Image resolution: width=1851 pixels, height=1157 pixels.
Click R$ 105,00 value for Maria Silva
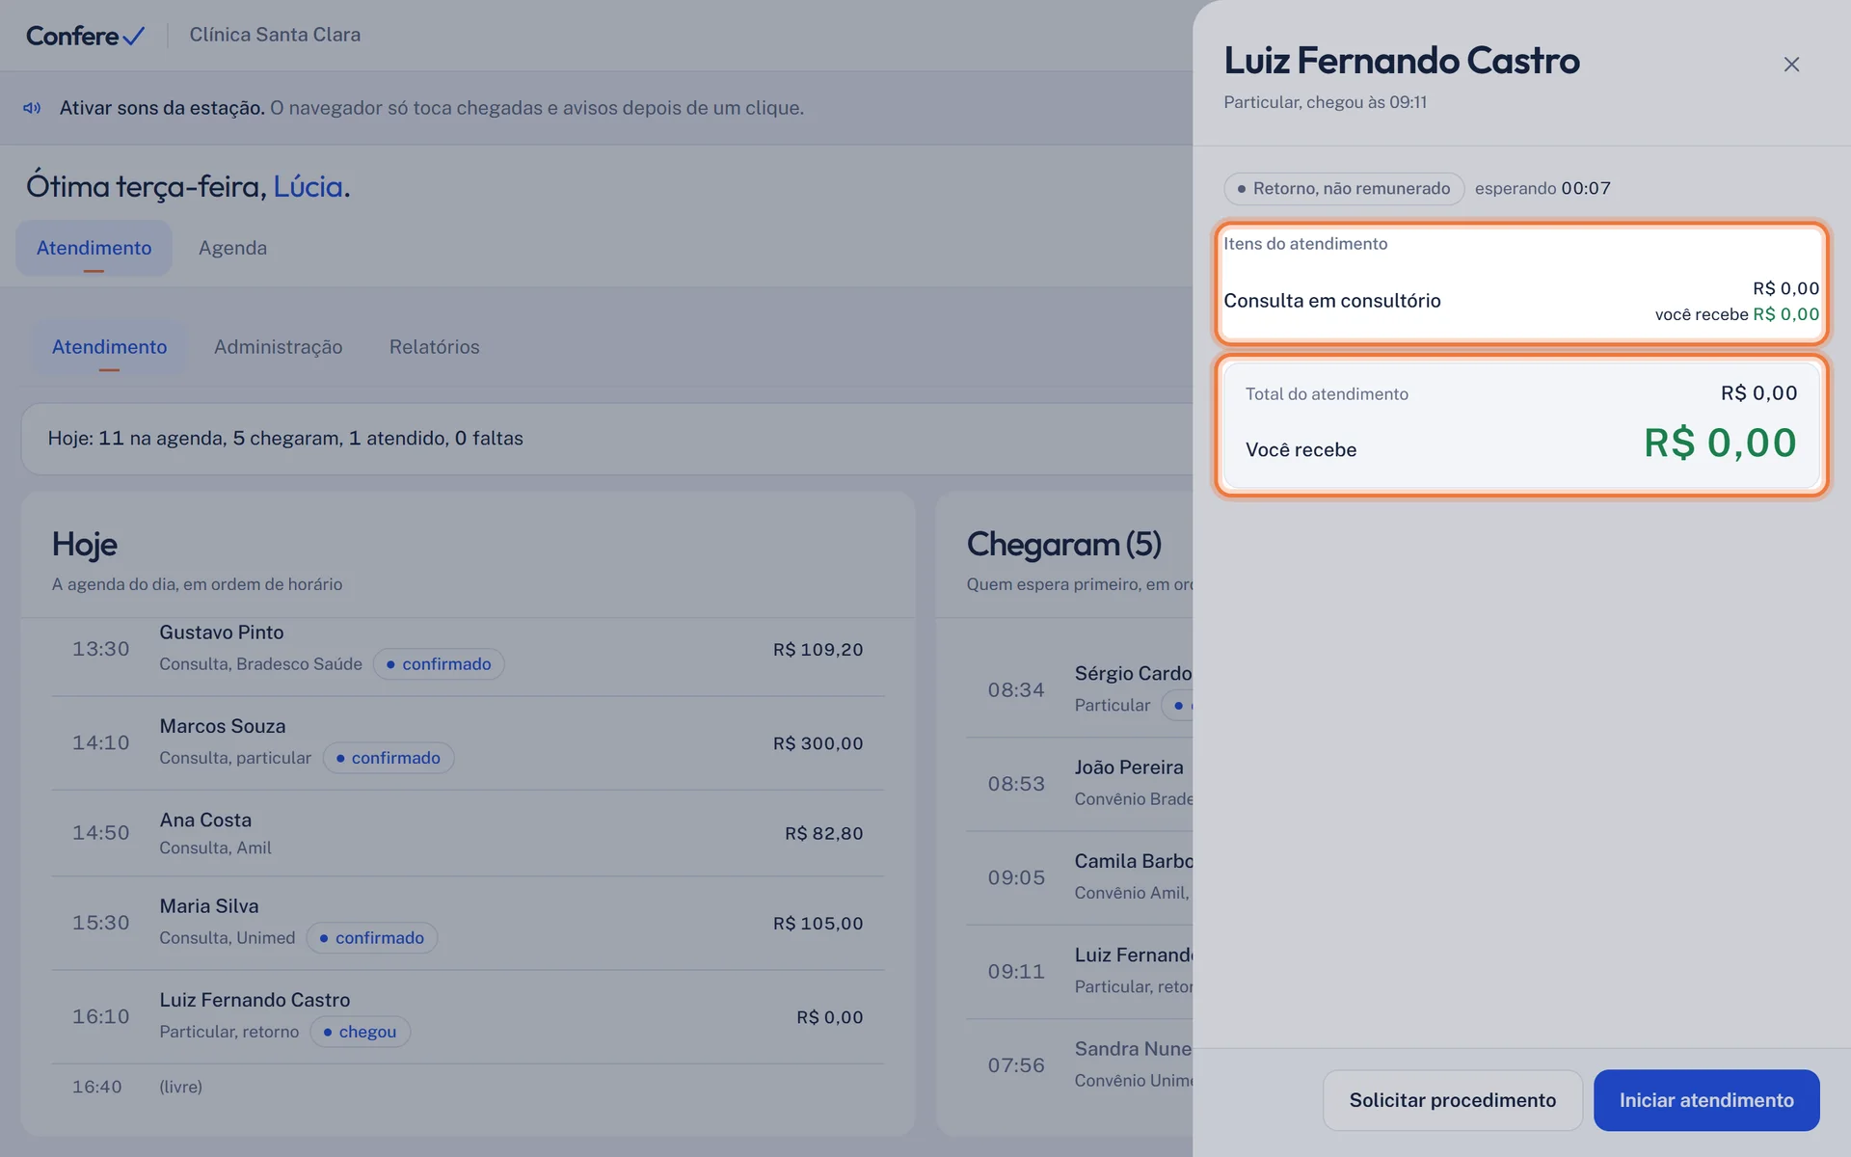pyautogui.click(x=818, y=924)
